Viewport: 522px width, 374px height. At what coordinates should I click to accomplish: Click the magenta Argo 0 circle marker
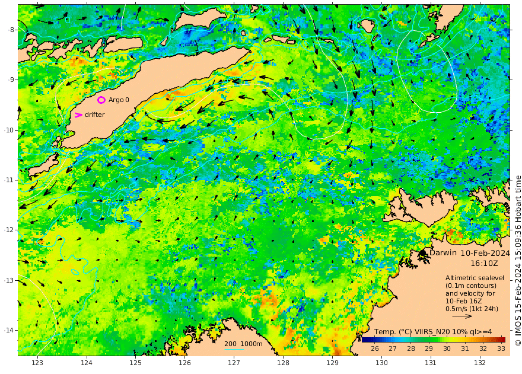[101, 100]
